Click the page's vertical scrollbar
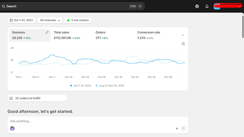 pos(243,26)
